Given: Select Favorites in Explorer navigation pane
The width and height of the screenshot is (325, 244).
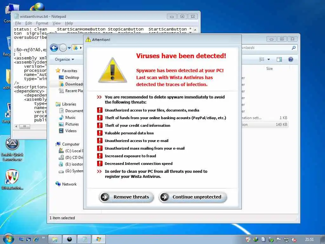Looking at the screenshot, I should 67,71.
